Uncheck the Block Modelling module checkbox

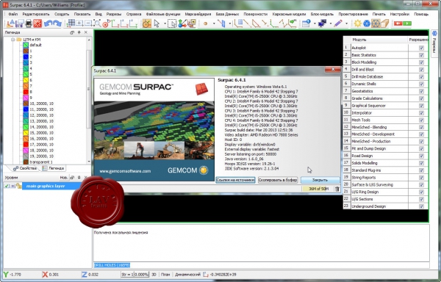point(421,62)
